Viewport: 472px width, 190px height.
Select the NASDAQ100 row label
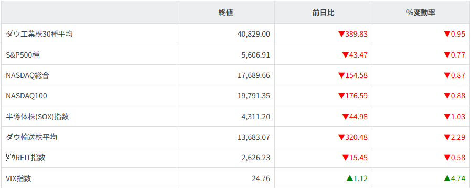pyautogui.click(x=27, y=96)
